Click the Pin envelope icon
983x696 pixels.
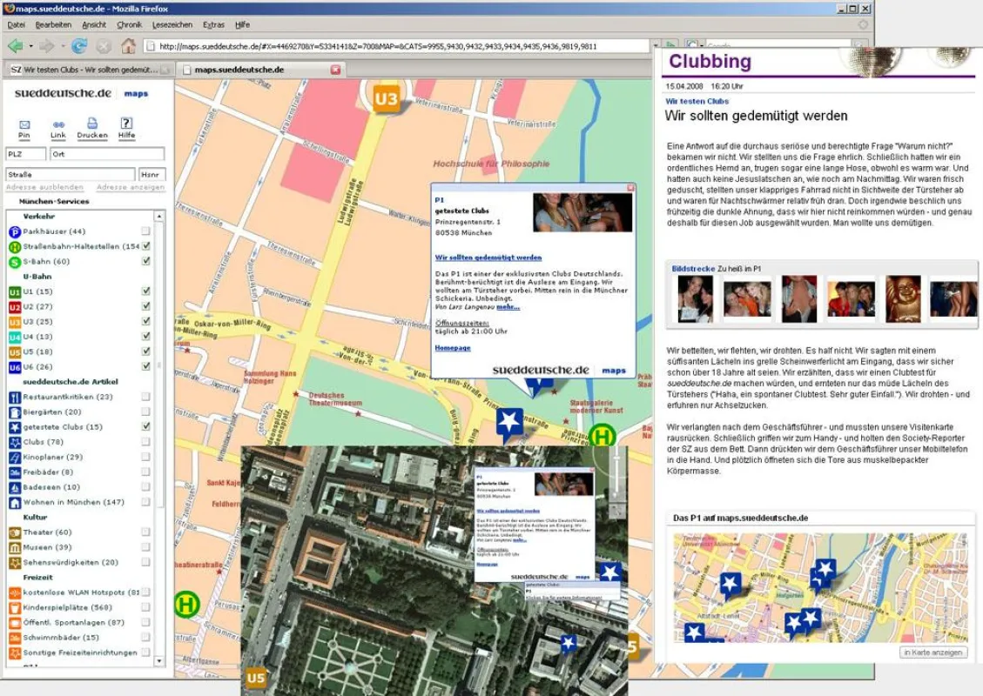[24, 124]
